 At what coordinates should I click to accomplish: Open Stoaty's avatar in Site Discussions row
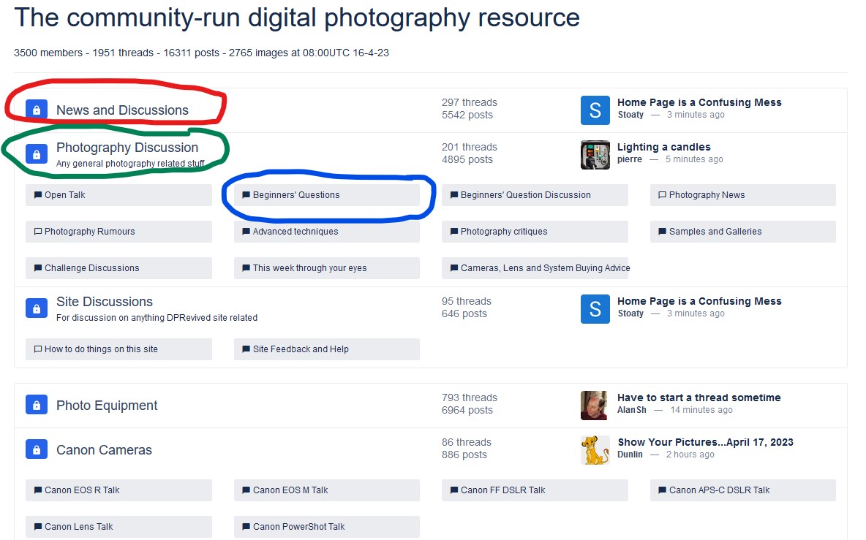[x=595, y=309]
